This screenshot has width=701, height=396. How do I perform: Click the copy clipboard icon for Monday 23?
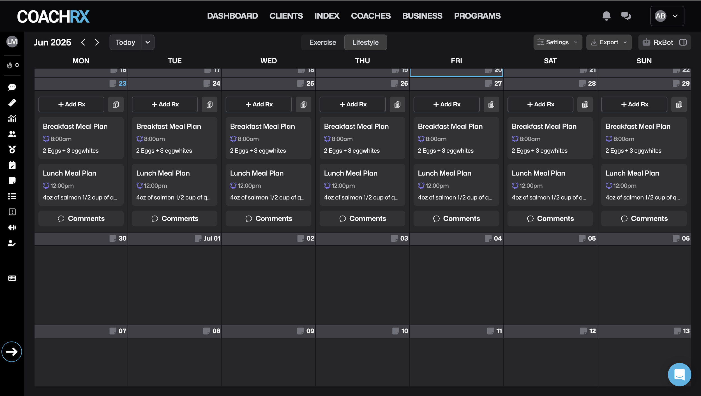[116, 104]
